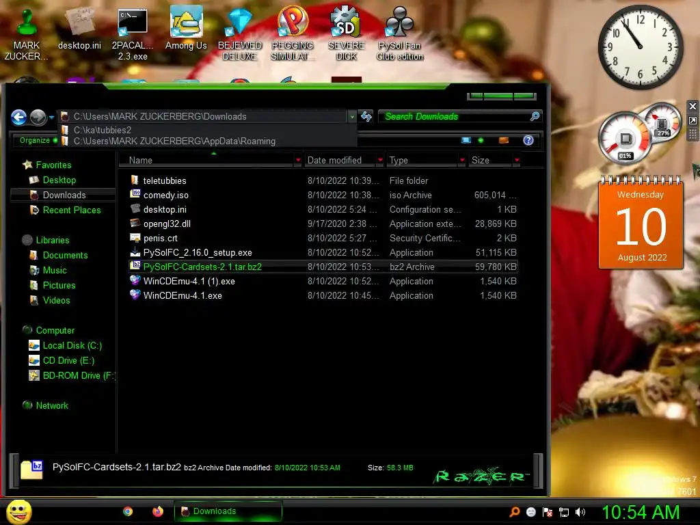Click the bz2 file thumbnail in details pane
Screen dimensions: 700x525
(31, 470)
